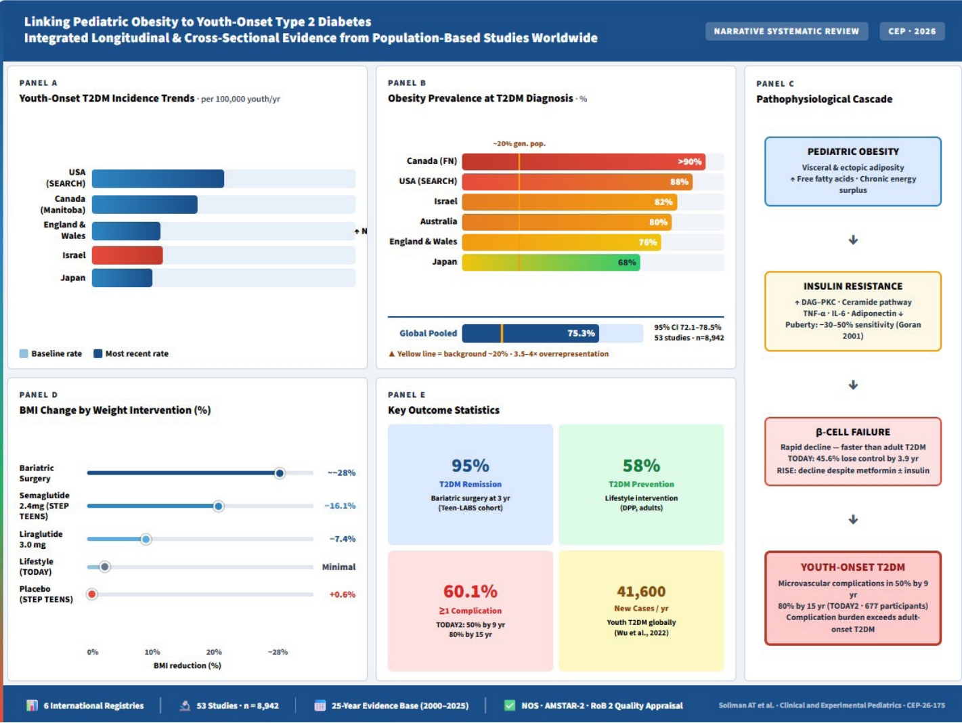The height and width of the screenshot is (723, 962).
Task: Click the down arrow below Insulin Resistance box
Action: 853,385
